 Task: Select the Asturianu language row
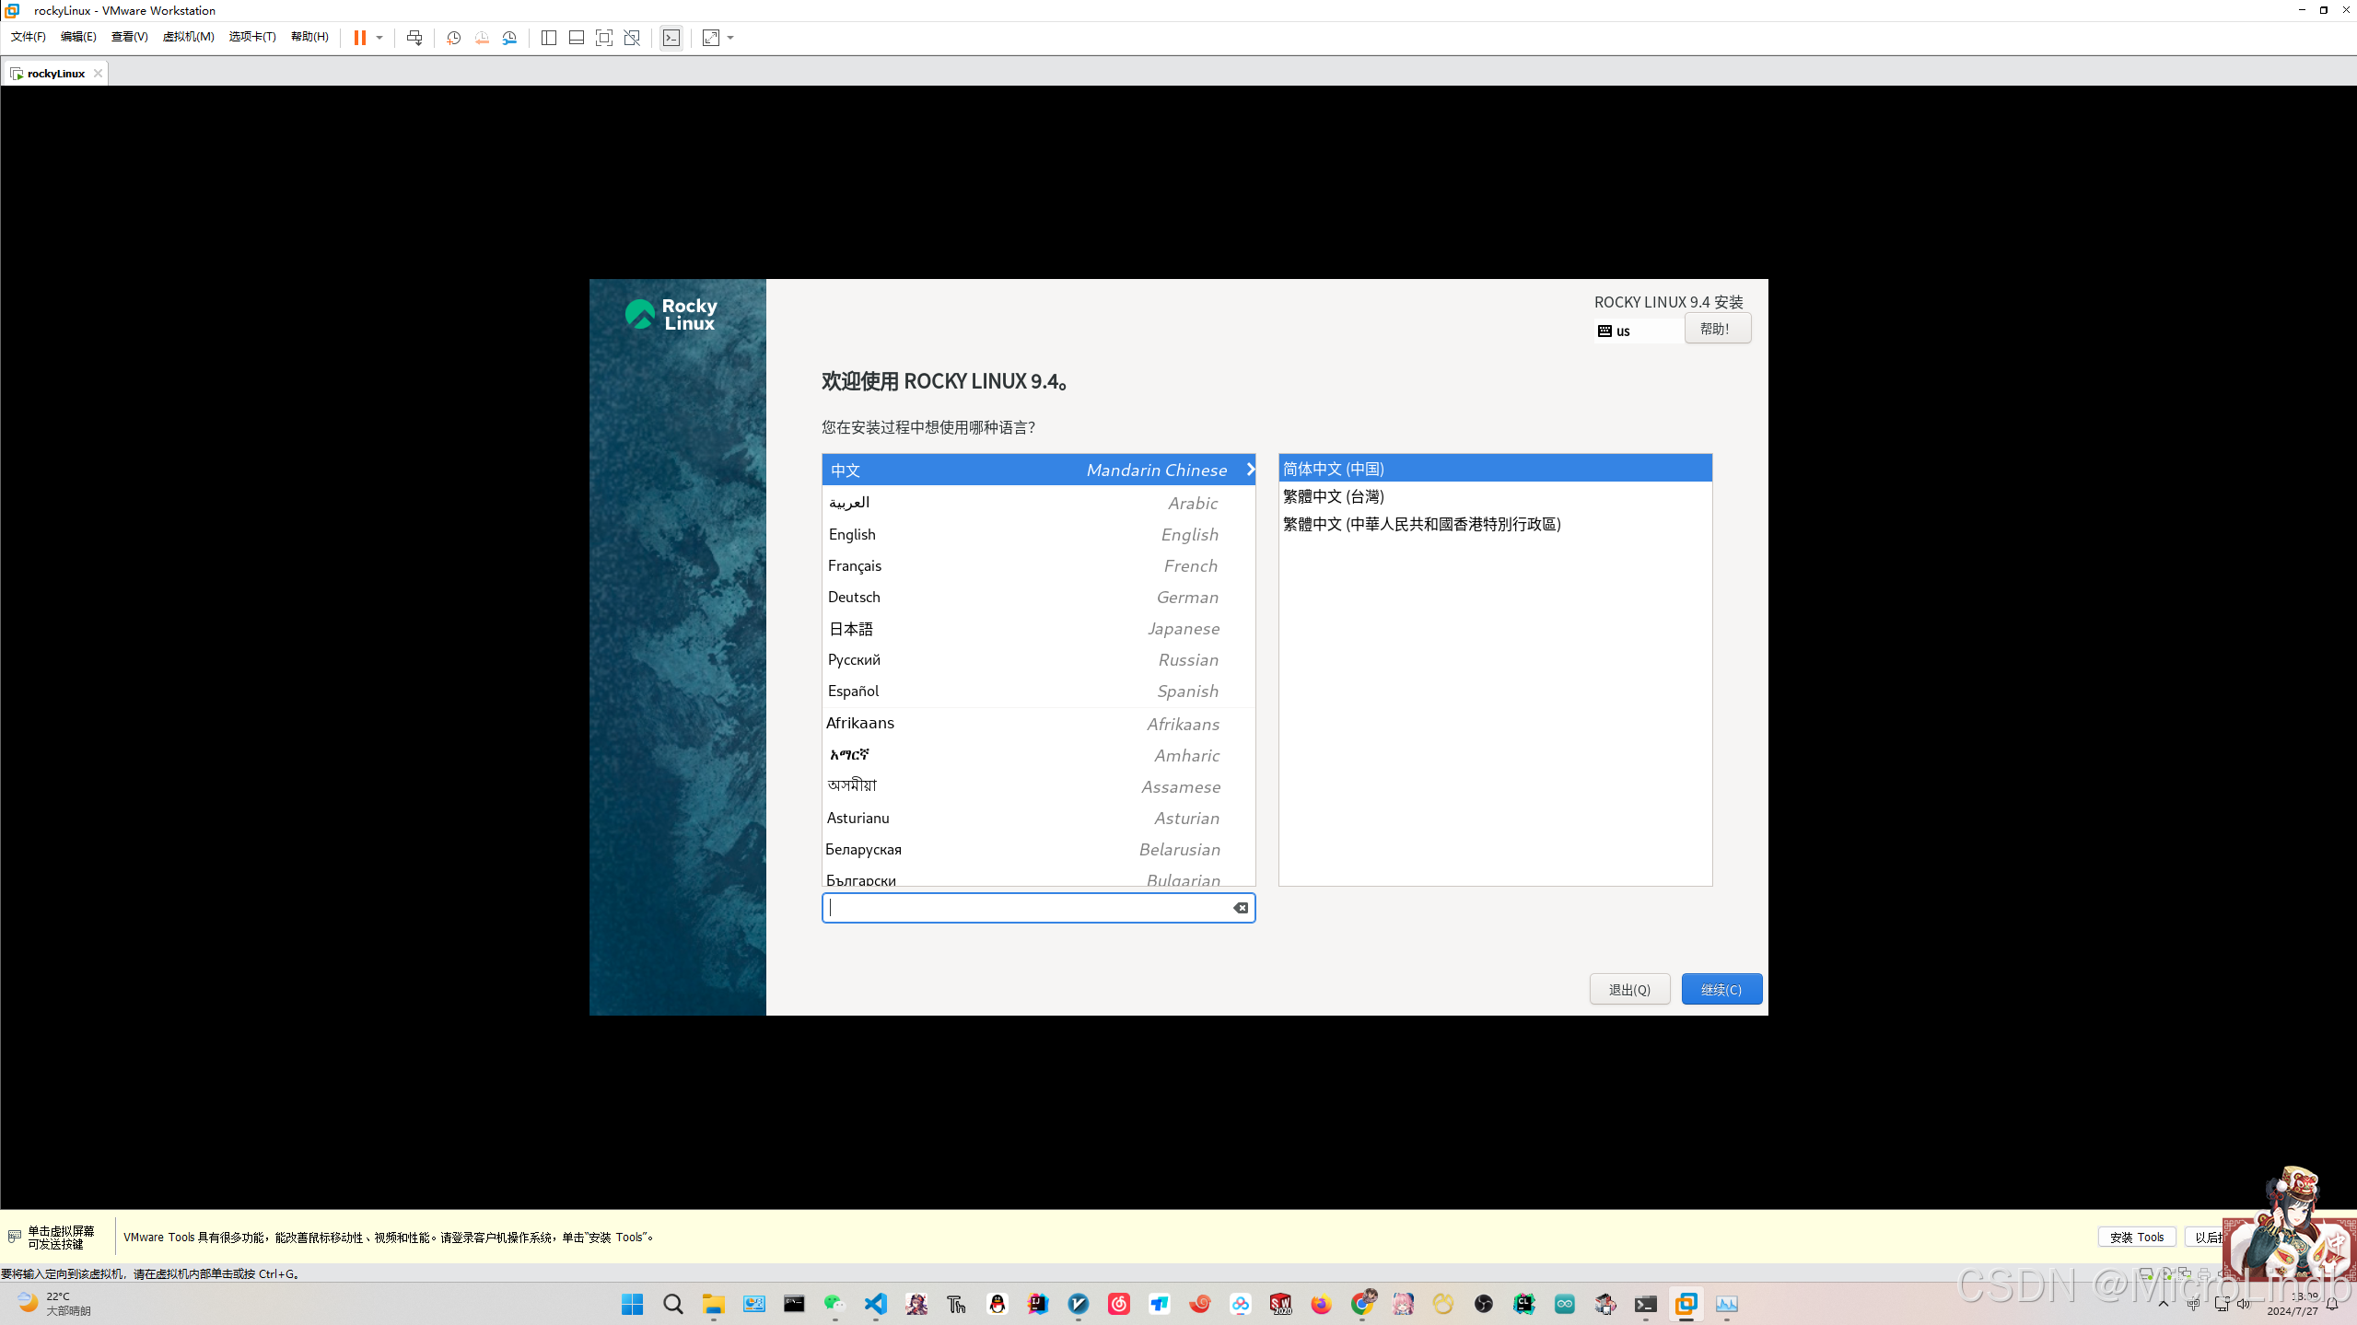[1038, 818]
